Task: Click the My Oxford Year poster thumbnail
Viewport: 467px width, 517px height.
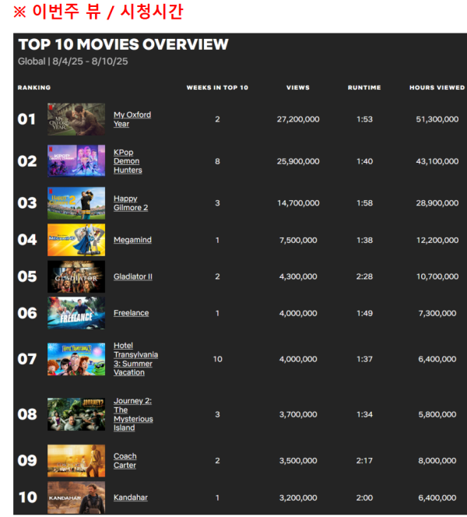Action: (76, 119)
